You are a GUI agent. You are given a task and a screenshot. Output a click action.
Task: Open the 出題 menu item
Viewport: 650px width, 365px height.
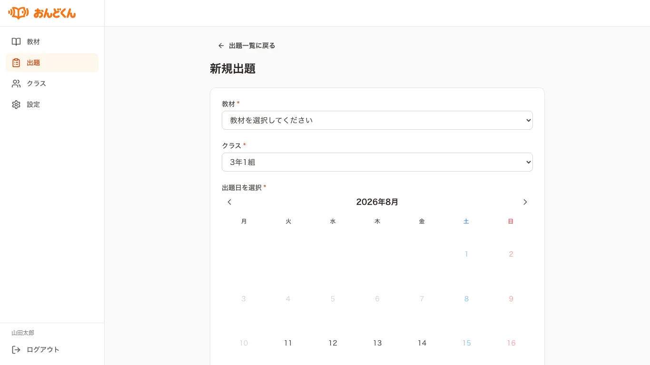(x=52, y=63)
